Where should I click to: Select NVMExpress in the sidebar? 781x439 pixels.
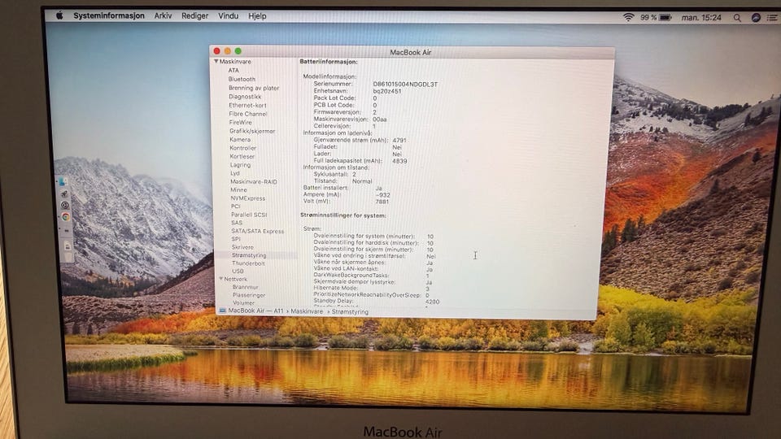point(248,198)
